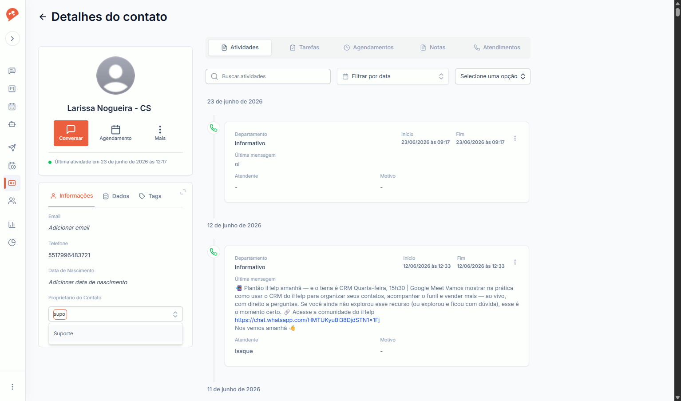The height and width of the screenshot is (401, 681).
Task: Open the calendar sidebar icon
Action: (x=12, y=107)
